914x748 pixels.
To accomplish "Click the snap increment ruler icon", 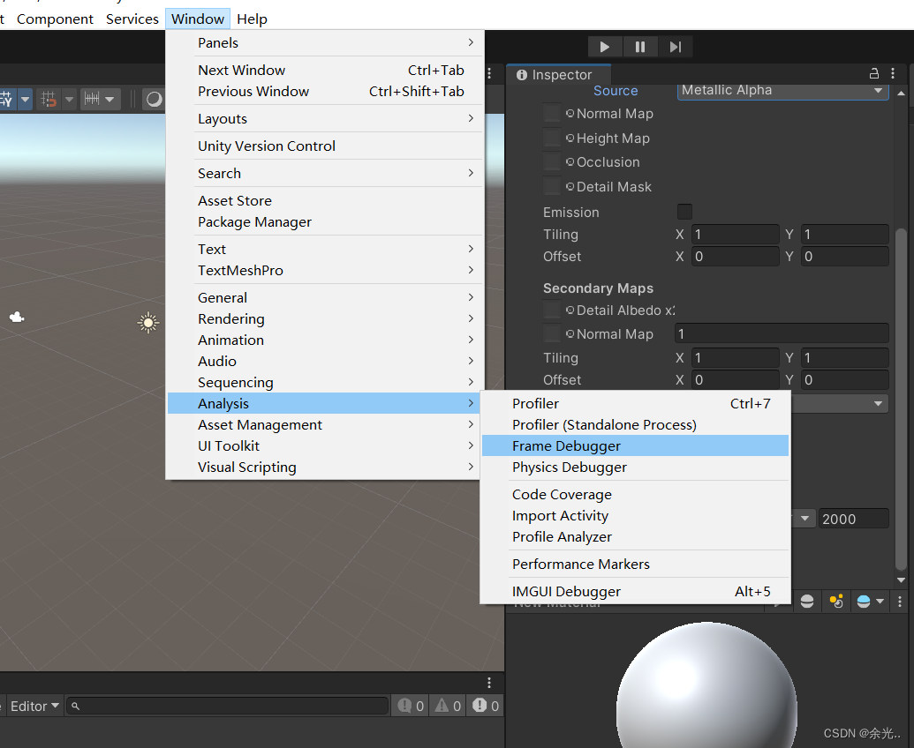I will pyautogui.click(x=92, y=100).
